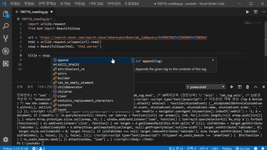
Task: Select append from the suggestion list
Action: (x=92, y=60)
